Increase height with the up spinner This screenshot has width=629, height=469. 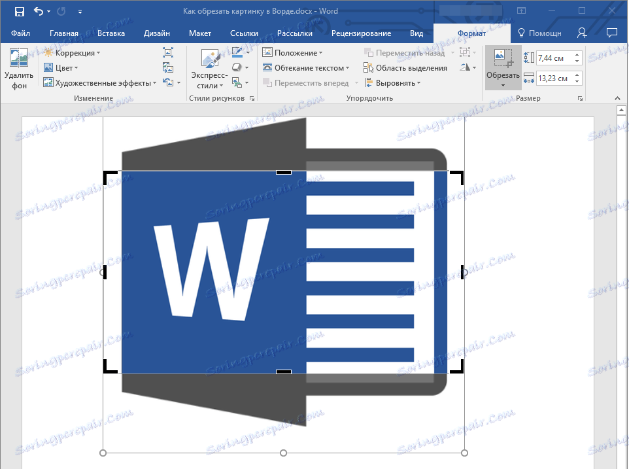point(577,54)
